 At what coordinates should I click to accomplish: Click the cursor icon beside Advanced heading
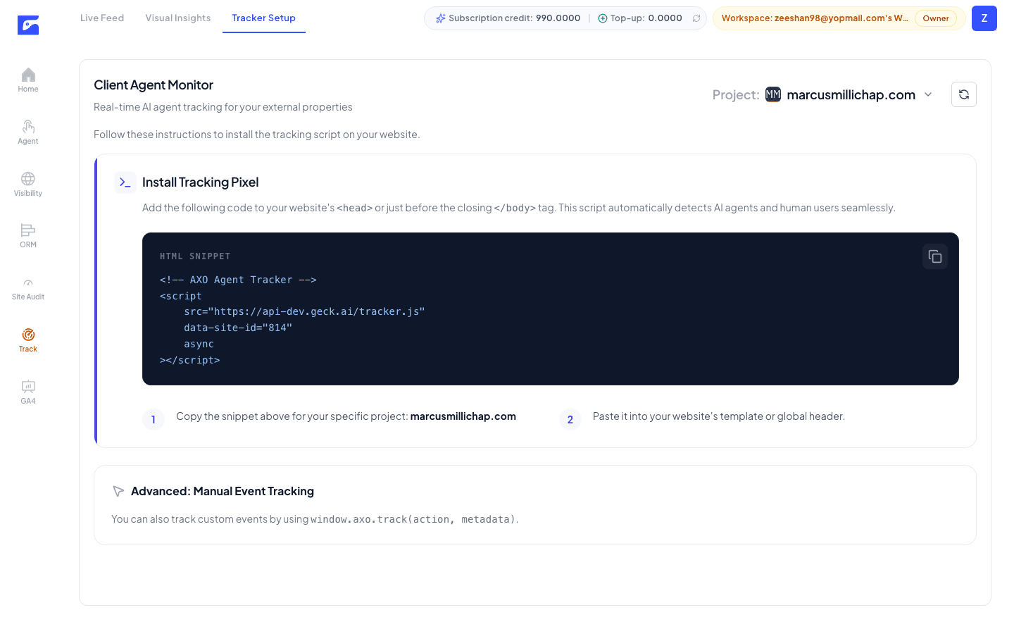pos(118,491)
